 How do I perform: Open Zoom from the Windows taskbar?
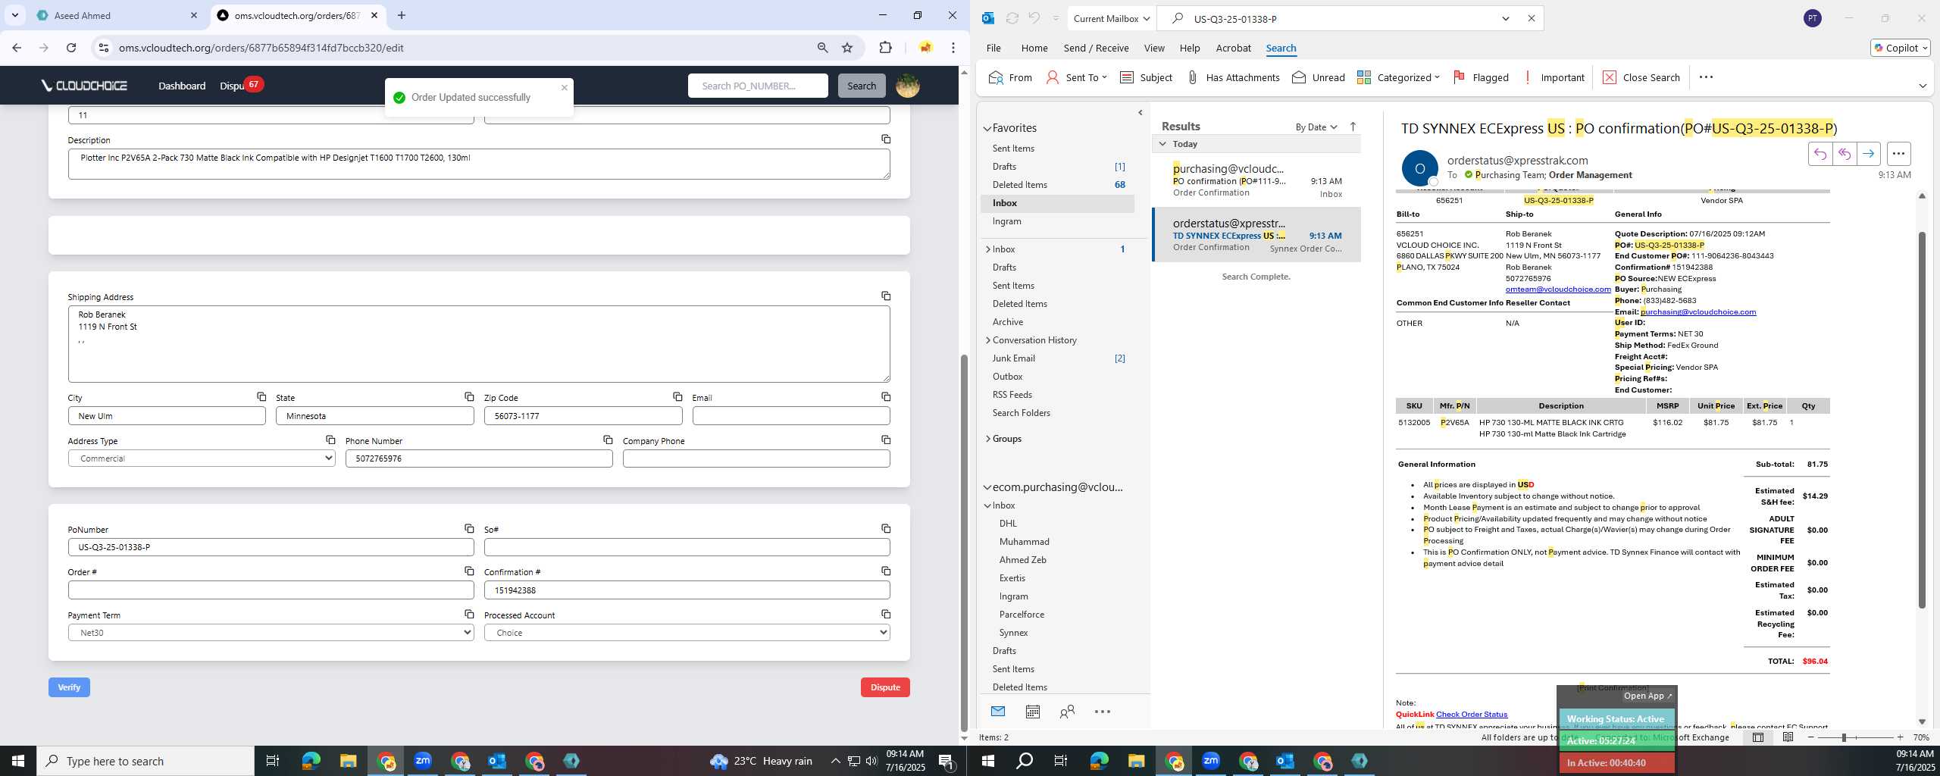tap(423, 761)
